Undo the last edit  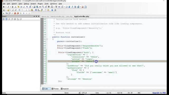click(19, 10)
